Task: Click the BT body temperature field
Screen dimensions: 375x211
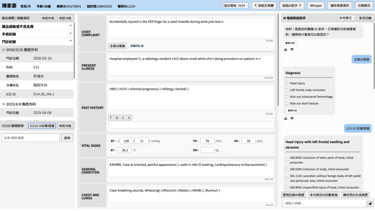Action: (x=125, y=150)
